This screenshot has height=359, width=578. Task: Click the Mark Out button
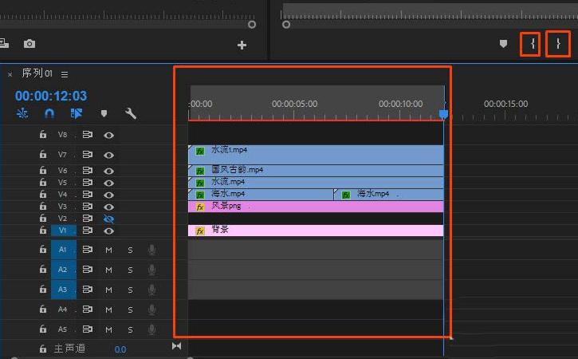[558, 44]
